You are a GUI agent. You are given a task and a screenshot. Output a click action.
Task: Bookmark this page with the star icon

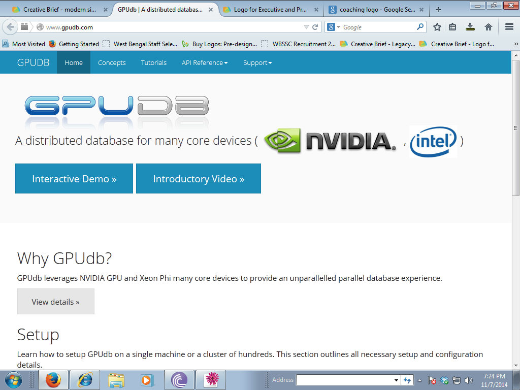pyautogui.click(x=437, y=27)
